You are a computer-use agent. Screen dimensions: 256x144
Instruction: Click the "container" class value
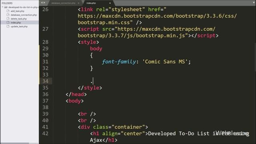(x=128, y=127)
